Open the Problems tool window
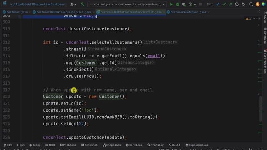 68,145
